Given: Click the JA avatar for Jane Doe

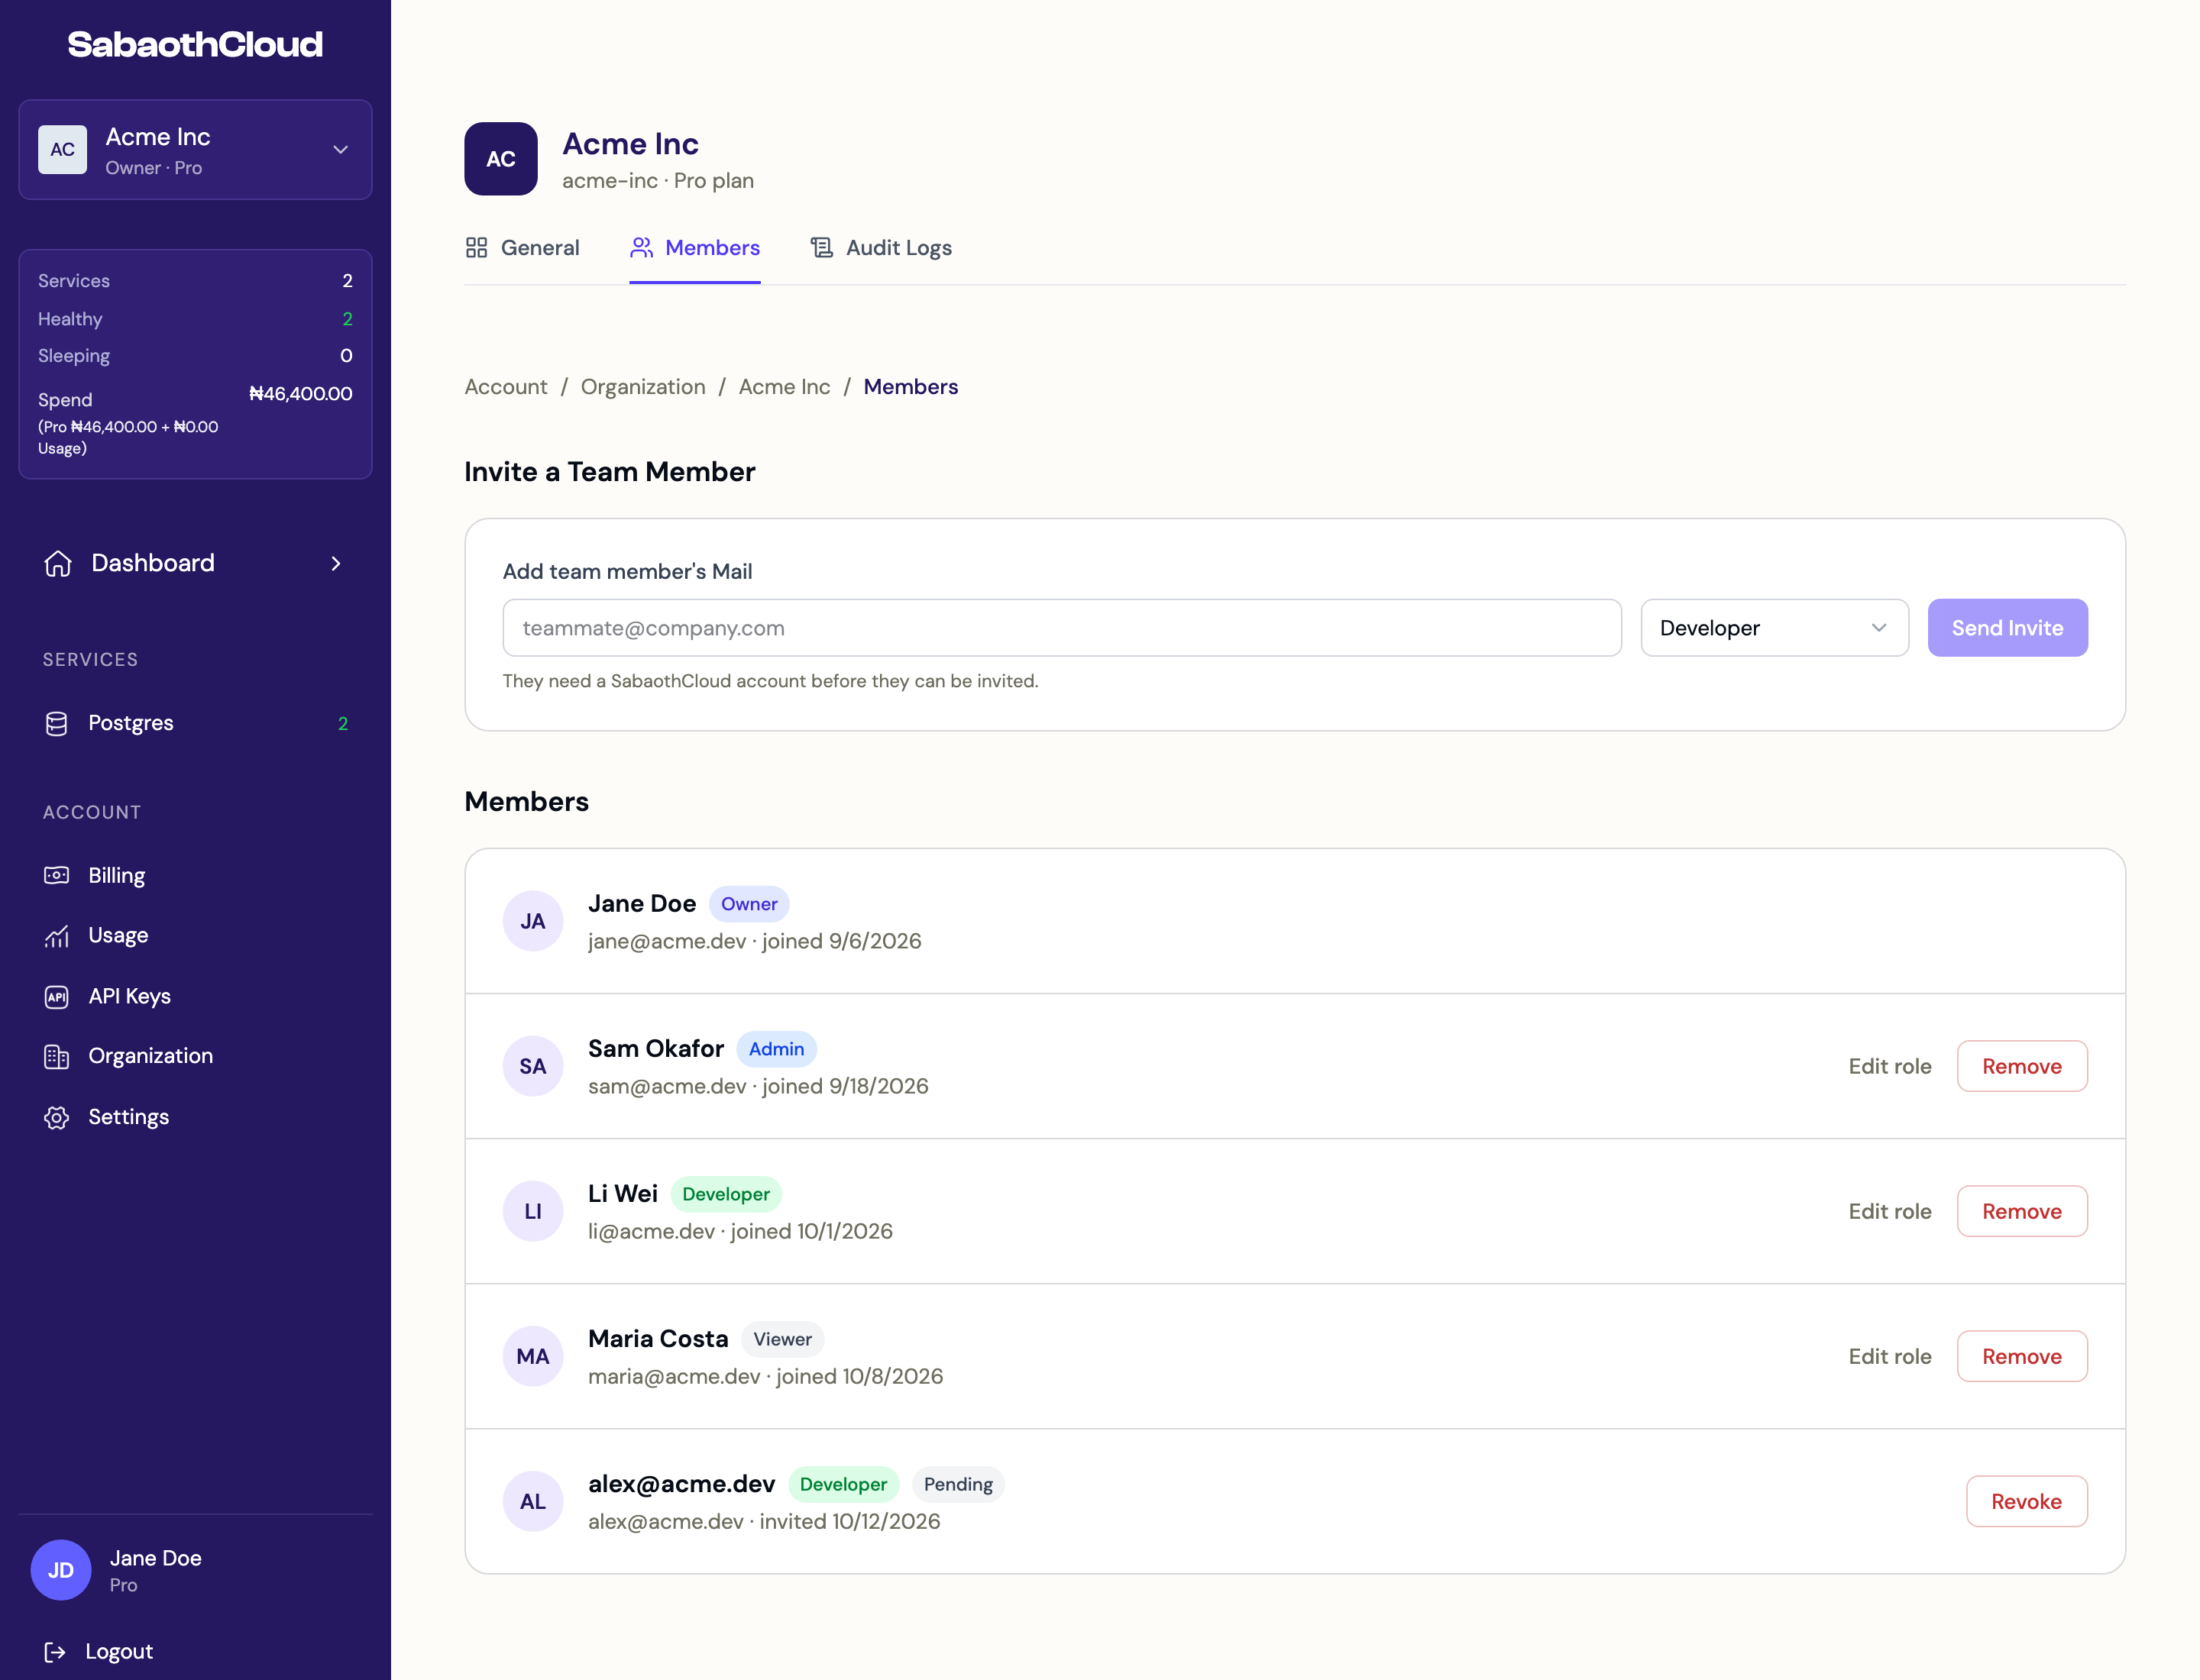Looking at the screenshot, I should coord(532,921).
